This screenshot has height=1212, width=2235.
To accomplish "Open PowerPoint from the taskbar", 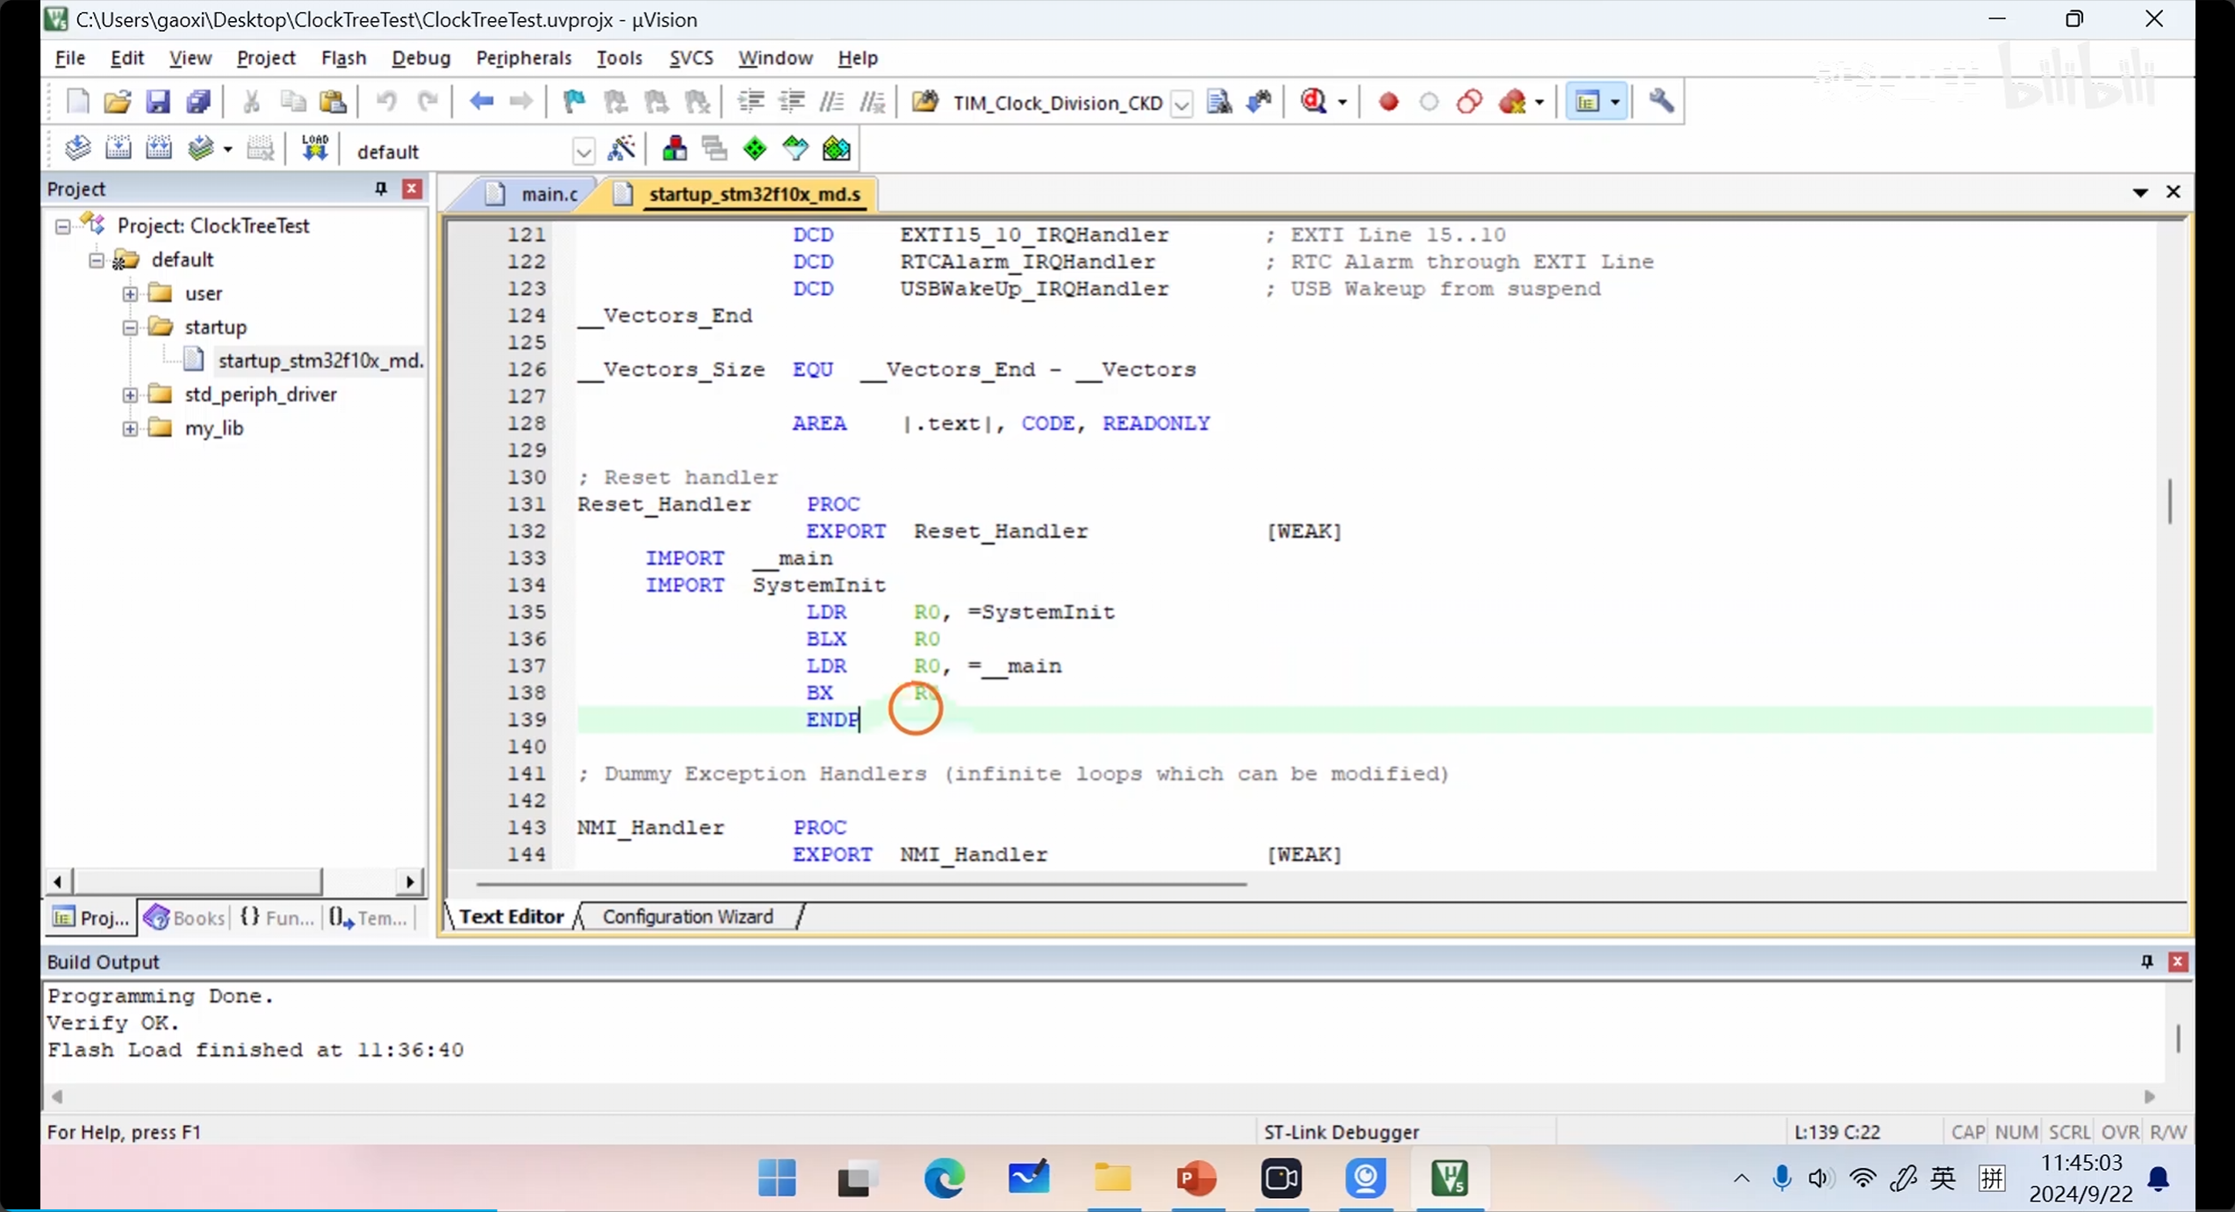I will pyautogui.click(x=1196, y=1178).
